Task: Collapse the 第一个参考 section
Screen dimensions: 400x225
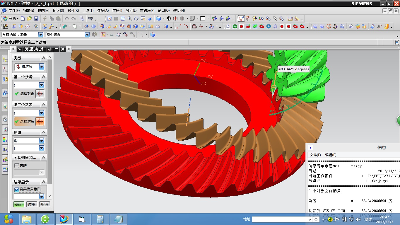Action: click(x=43, y=76)
